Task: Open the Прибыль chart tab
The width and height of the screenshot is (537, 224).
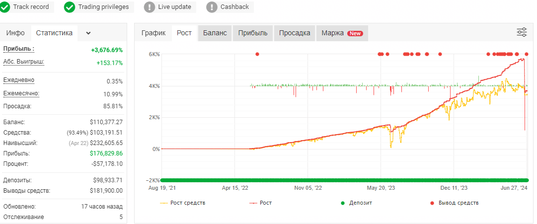Action: point(253,33)
